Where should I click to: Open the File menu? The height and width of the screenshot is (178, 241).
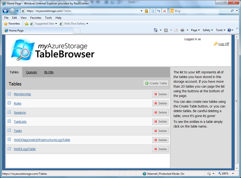pyautogui.click(x=6, y=18)
